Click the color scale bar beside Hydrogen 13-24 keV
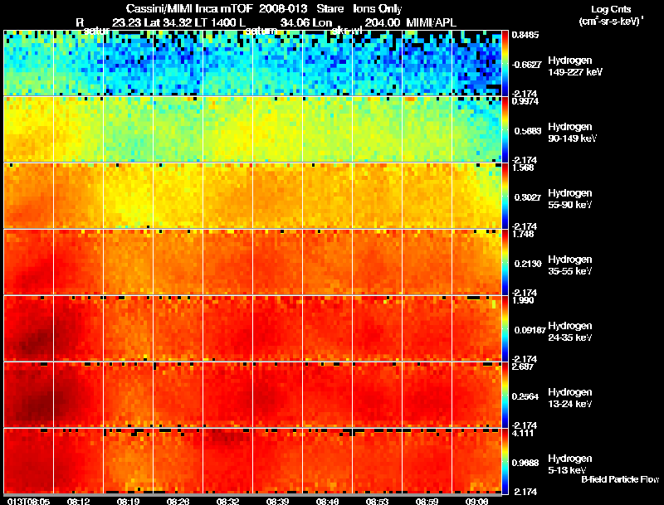Viewport: 664px width, 505px height. coord(505,395)
